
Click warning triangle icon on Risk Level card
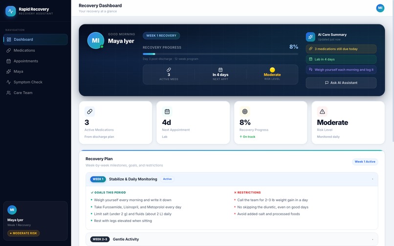pos(322,111)
